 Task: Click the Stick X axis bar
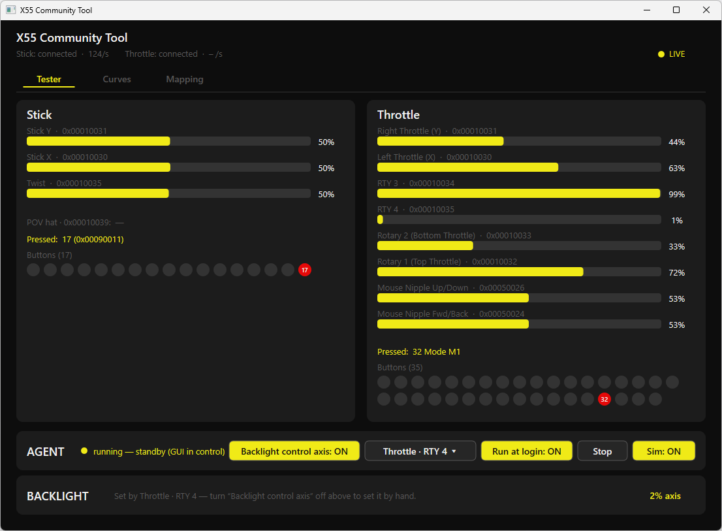[168, 168]
